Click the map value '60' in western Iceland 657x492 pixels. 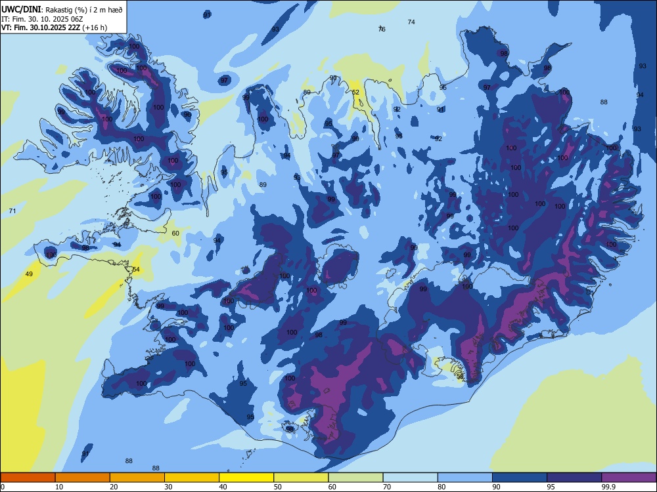pyautogui.click(x=175, y=234)
